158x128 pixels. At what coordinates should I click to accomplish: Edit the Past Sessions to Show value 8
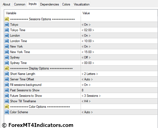[x=83, y=90]
